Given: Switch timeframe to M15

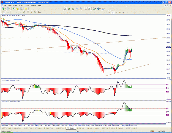Looking at the screenshot, I should click(x=109, y=12).
